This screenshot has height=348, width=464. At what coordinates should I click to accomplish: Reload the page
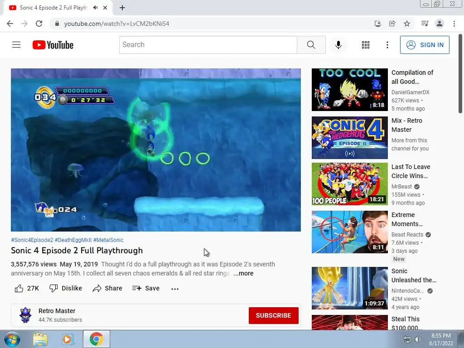(39, 24)
